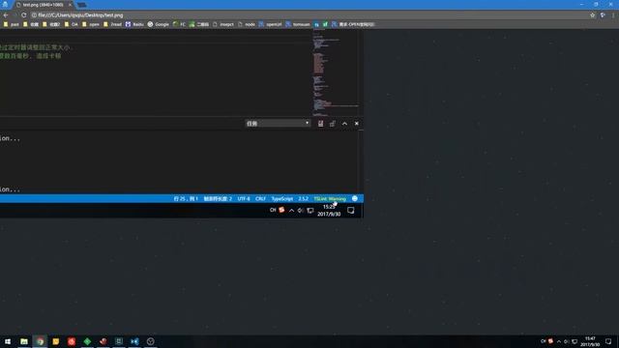This screenshot has height=348, width=619.
Task: Click the clear output icon in the panel
Action: (320, 124)
